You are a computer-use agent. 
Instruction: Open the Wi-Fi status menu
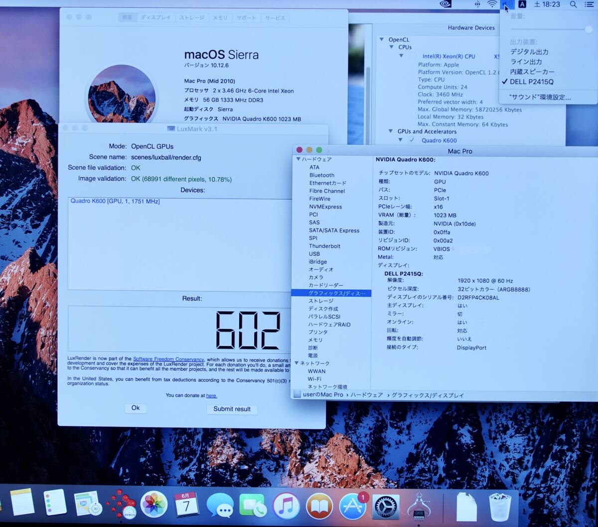492,4
